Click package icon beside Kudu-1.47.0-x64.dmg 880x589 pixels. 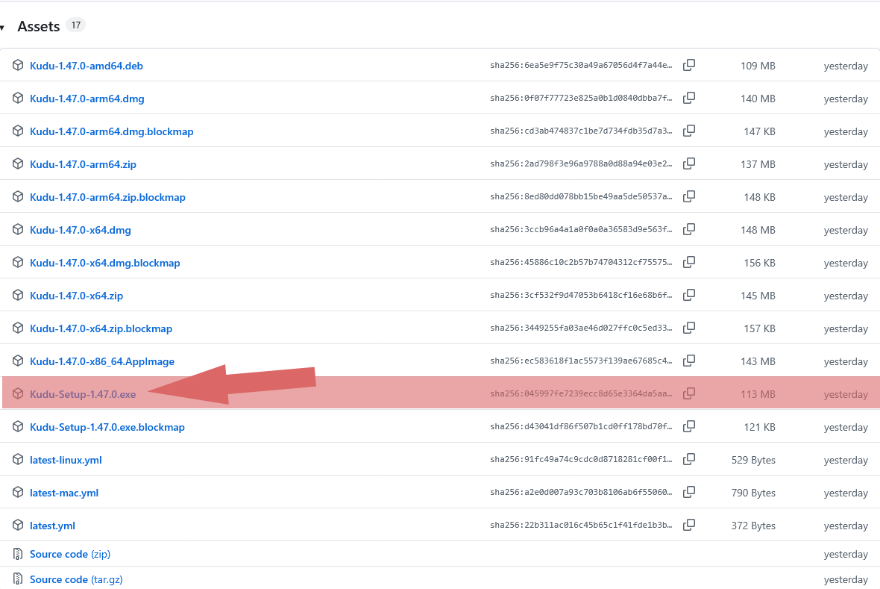point(18,229)
